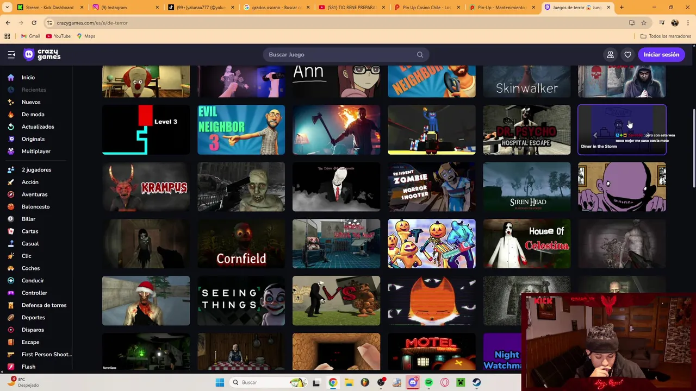Select Baloncesto category
This screenshot has height=391, width=696.
(x=35, y=206)
